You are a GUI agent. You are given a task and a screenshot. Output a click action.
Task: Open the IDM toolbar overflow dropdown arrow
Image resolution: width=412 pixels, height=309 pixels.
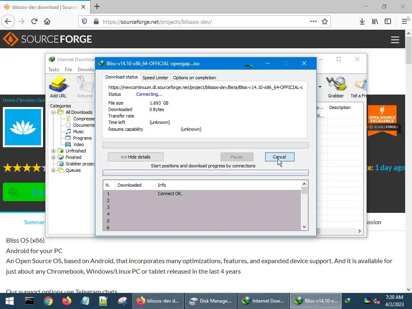click(320, 87)
